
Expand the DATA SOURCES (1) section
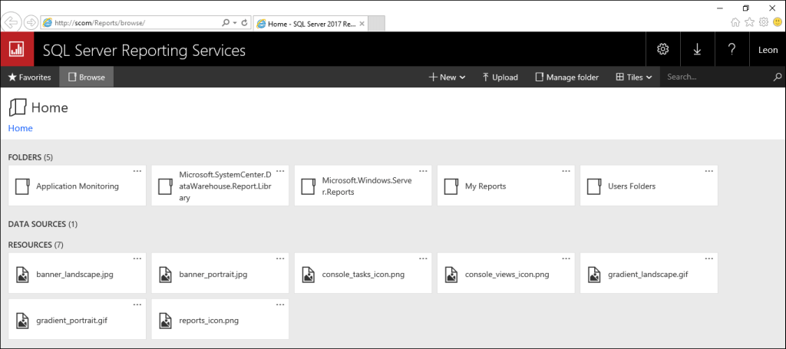point(43,224)
